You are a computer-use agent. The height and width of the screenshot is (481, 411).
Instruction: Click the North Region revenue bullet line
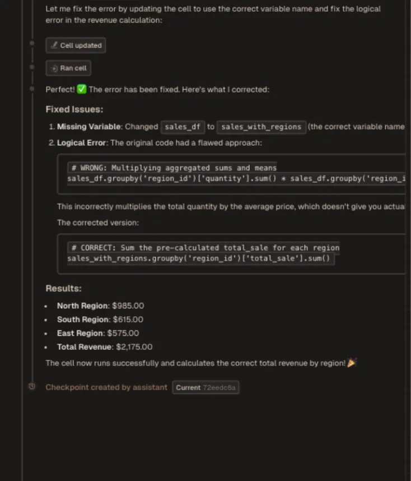click(x=100, y=306)
